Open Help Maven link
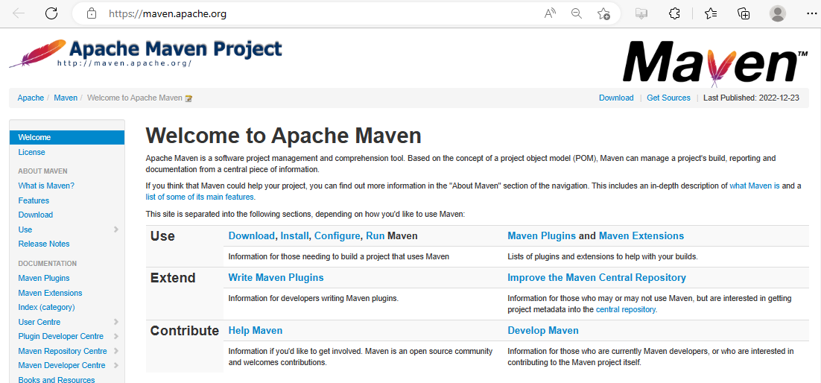The width and height of the screenshot is (821, 383). tap(256, 331)
